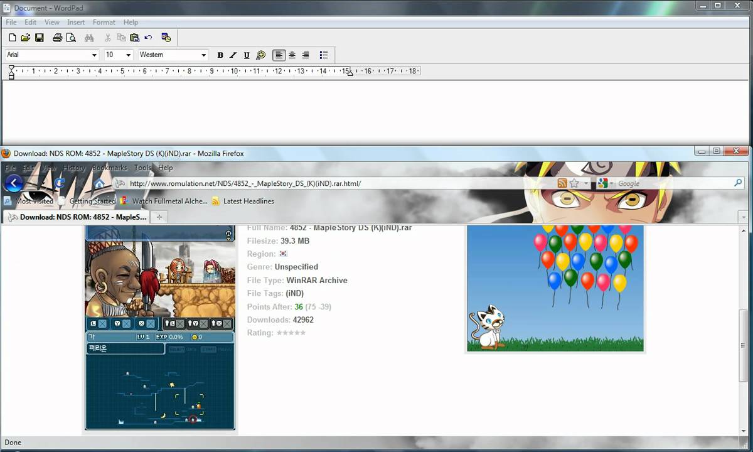Open the Google search engine dropdown
This screenshot has height=452, width=753.
(605, 183)
